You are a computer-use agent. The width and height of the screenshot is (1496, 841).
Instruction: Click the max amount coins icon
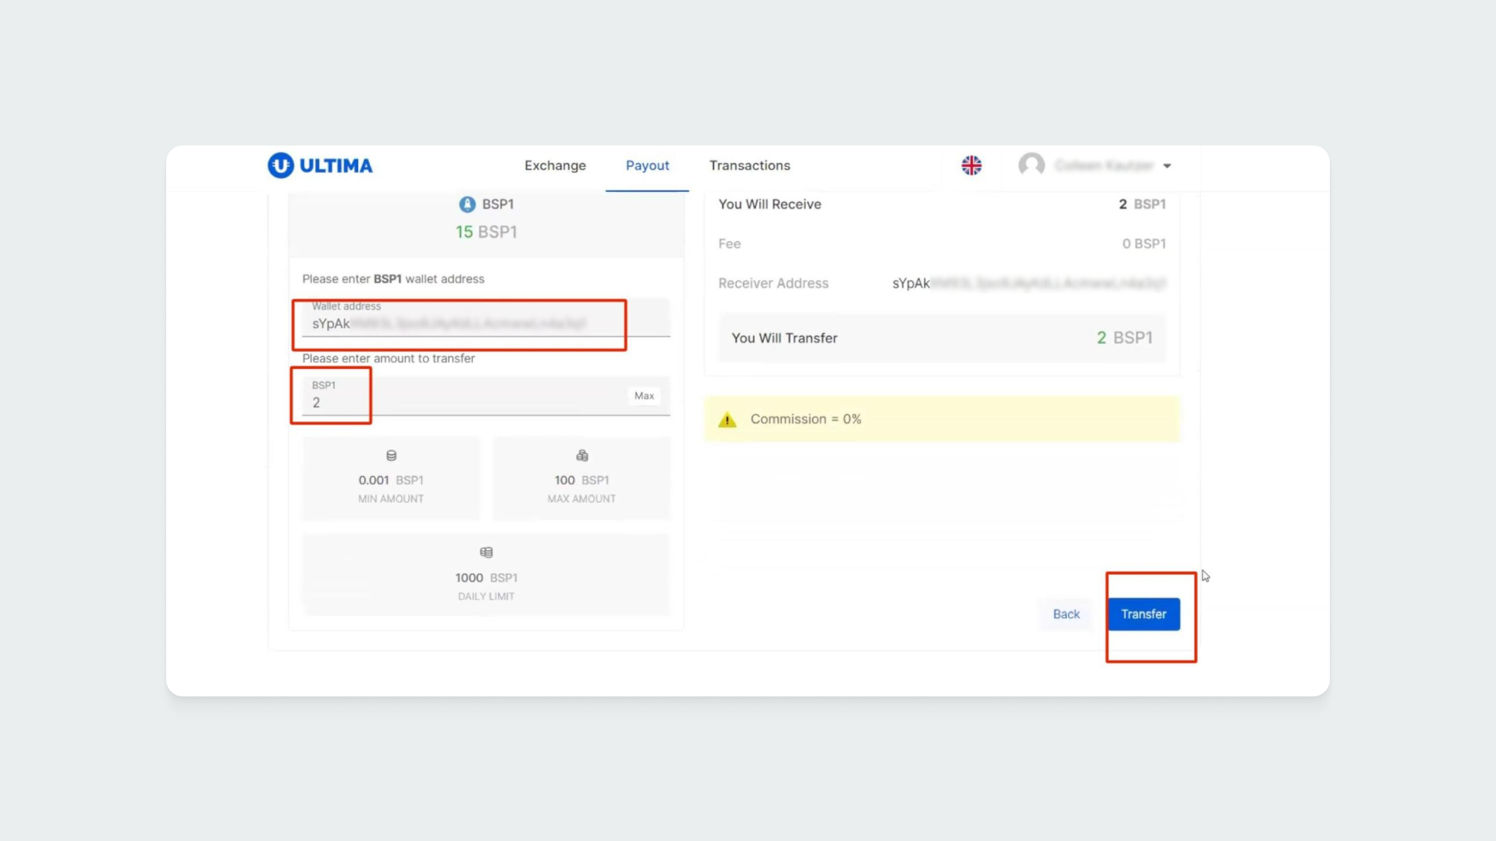[x=582, y=455]
